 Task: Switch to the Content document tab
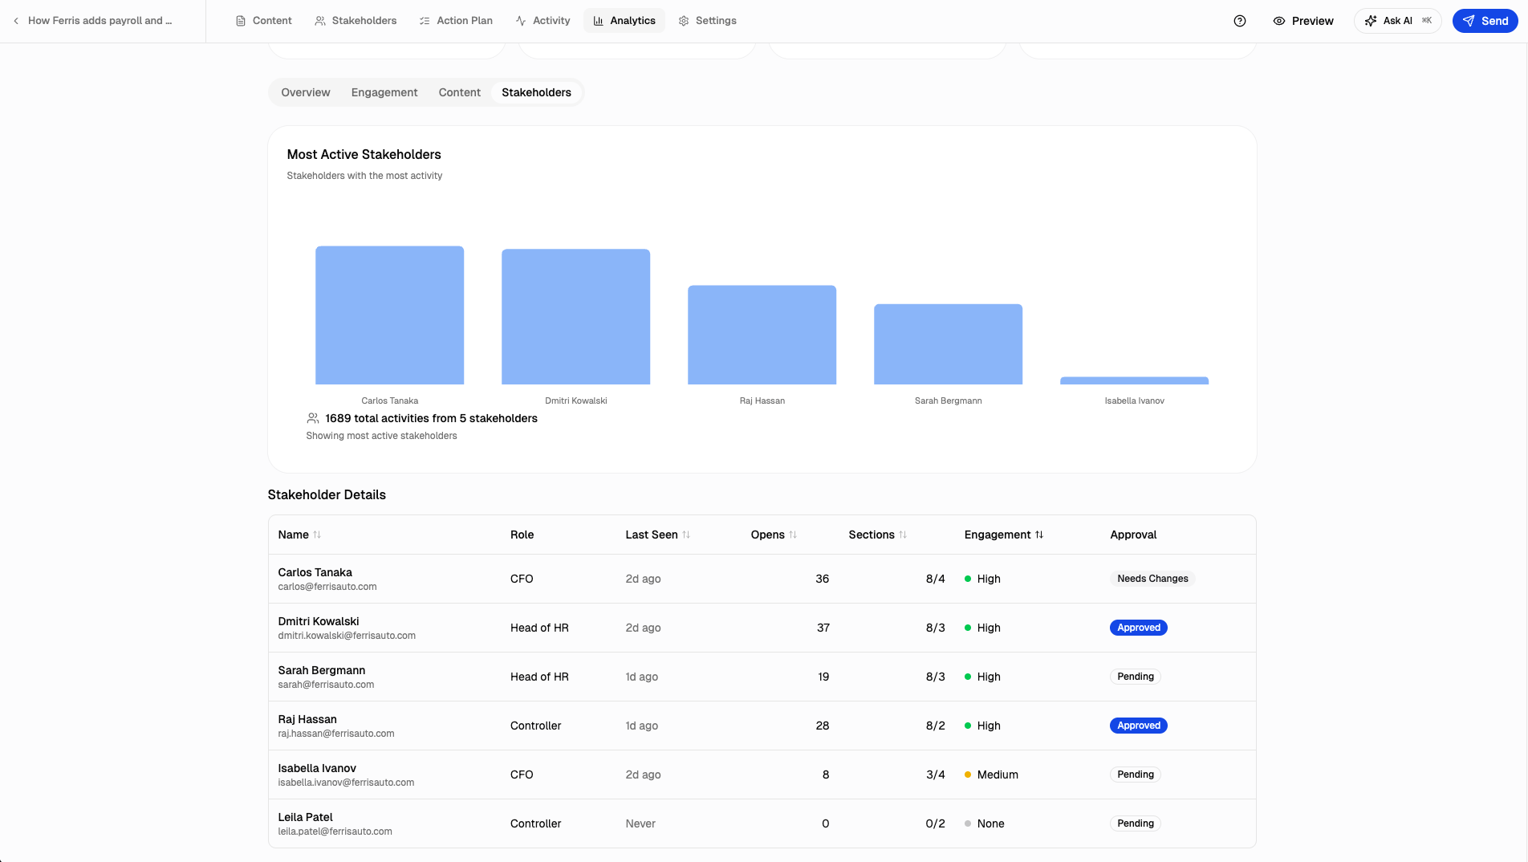pyautogui.click(x=263, y=21)
